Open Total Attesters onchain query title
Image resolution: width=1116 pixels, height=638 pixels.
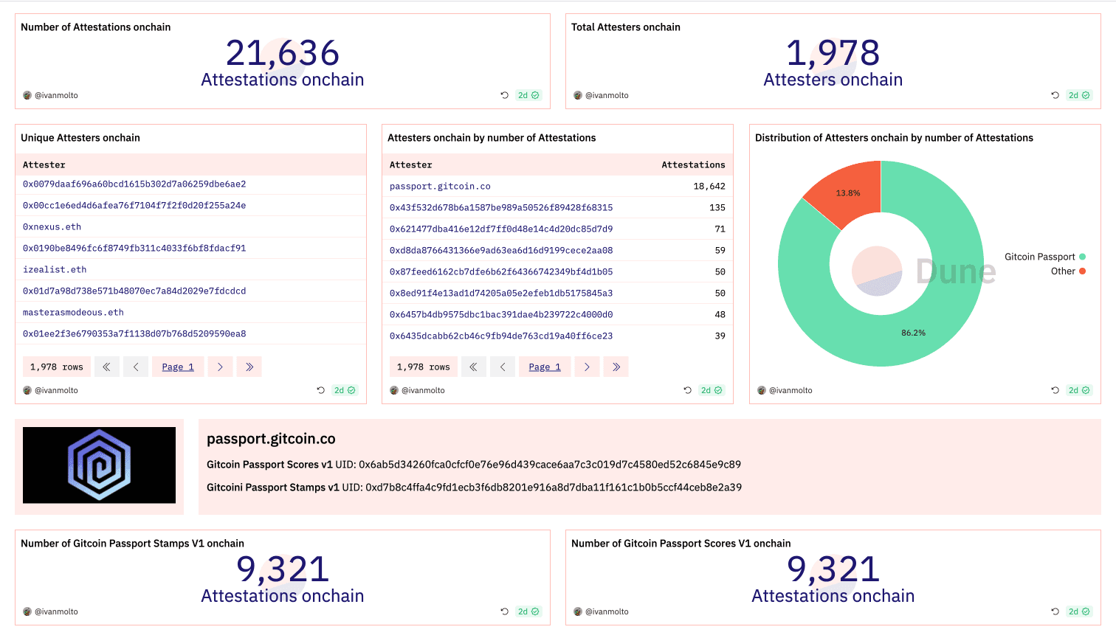pyautogui.click(x=626, y=27)
